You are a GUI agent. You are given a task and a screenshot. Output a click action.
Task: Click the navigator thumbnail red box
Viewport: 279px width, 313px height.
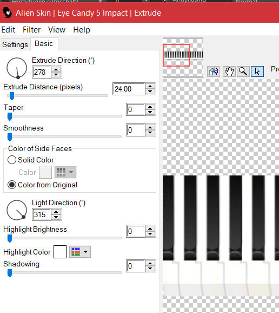[176, 55]
